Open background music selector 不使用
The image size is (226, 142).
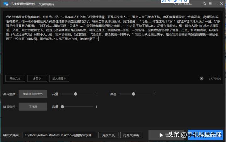pos(33,107)
